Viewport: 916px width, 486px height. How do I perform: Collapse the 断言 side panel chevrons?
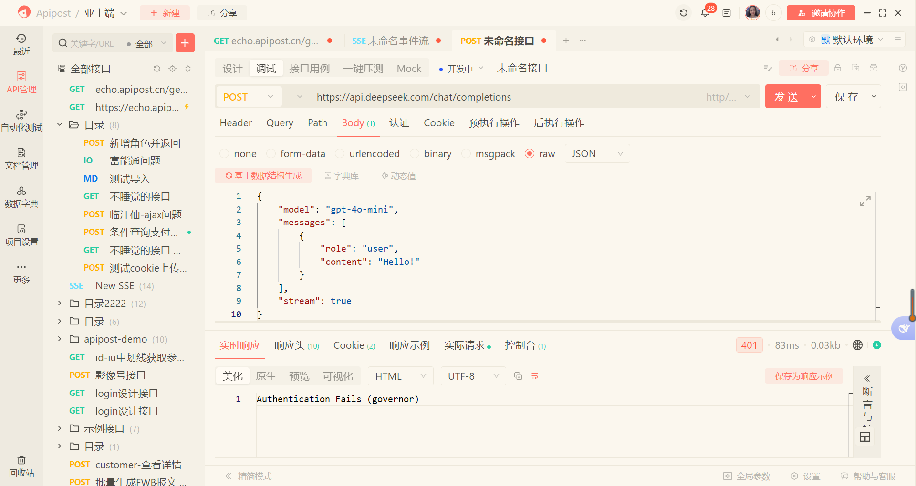pos(867,378)
